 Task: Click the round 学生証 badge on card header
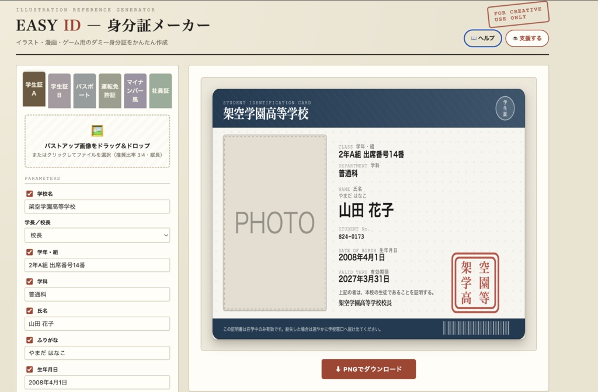tap(505, 108)
